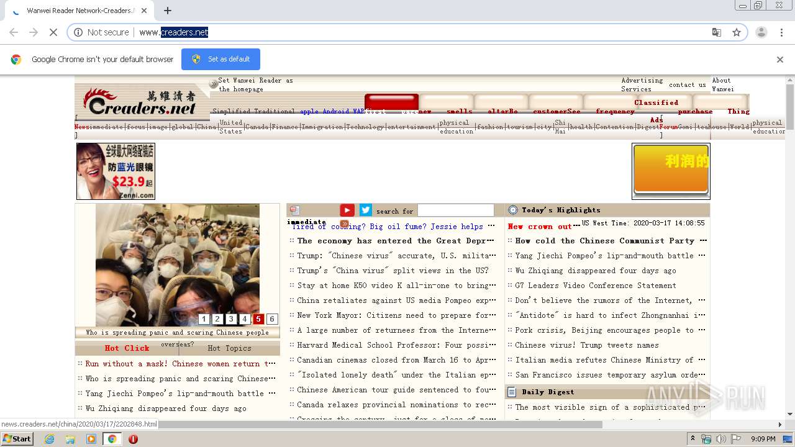The width and height of the screenshot is (795, 447).
Task: Click the red Opera icon in the taskbar
Action: click(x=133, y=439)
